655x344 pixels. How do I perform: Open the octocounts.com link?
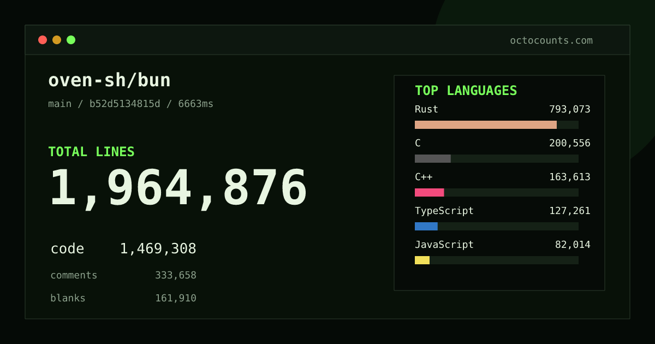[x=551, y=40]
